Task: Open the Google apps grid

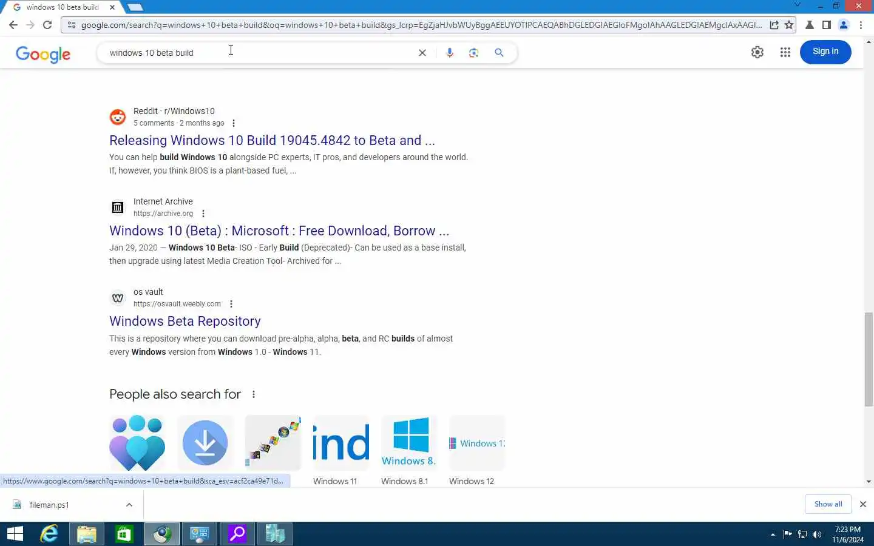Action: [x=785, y=52]
